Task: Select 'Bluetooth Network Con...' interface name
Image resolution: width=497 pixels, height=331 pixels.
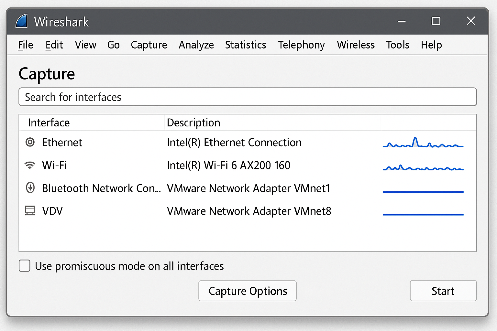Action: coord(101,188)
